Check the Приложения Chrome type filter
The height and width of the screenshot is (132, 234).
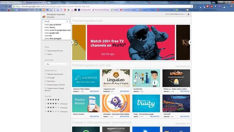(x=45, y=51)
